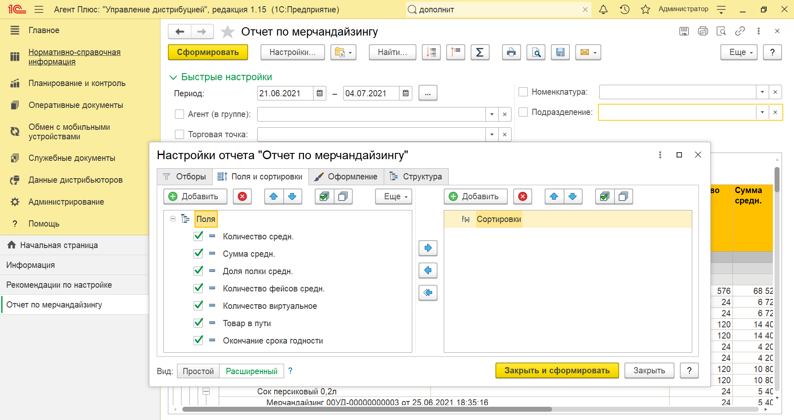Image resolution: width=794 pixels, height=420 pixels.
Task: Uncheck the Доля полки средн. field
Action: (198, 271)
